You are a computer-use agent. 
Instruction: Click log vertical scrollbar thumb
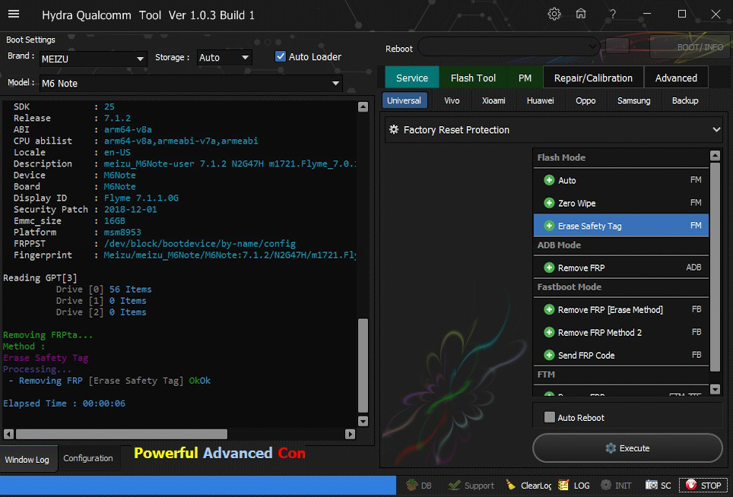363,366
